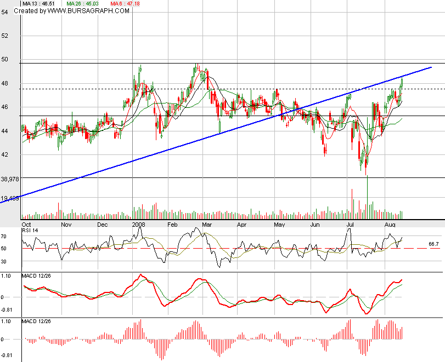The image size is (445, 362).
Task: Select the green MA 26 : 45.03 legend
Action: [83, 4]
